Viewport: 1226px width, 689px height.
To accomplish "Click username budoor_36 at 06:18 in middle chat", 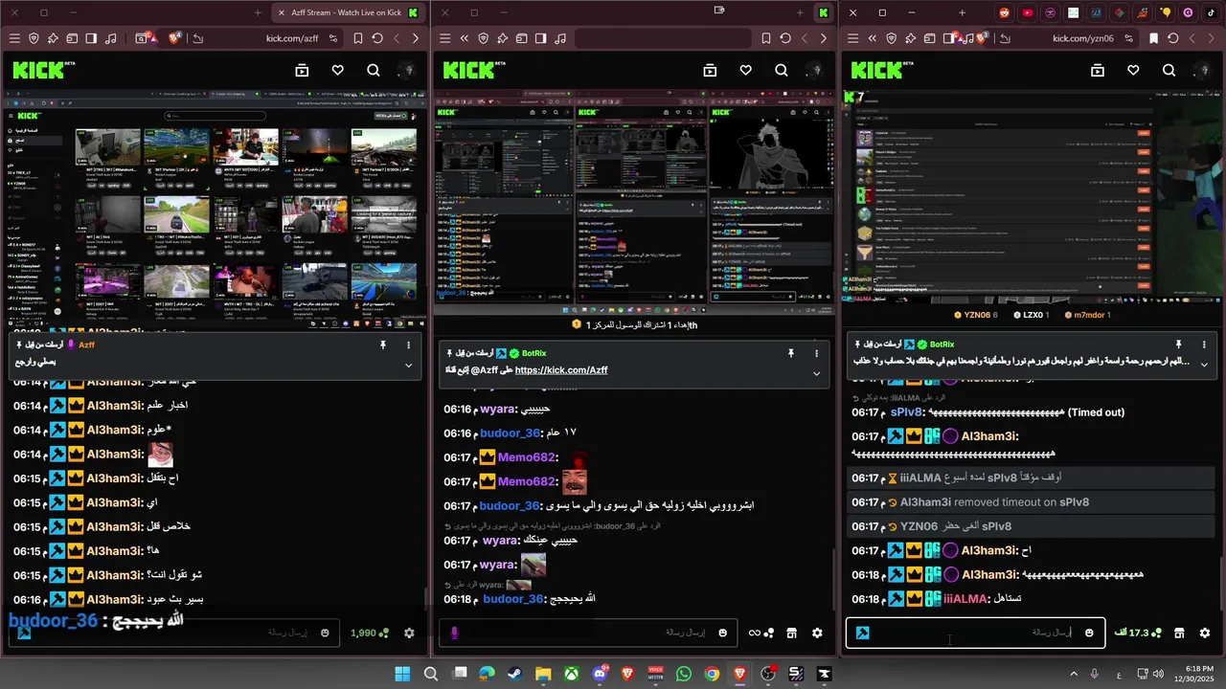I will tap(513, 599).
